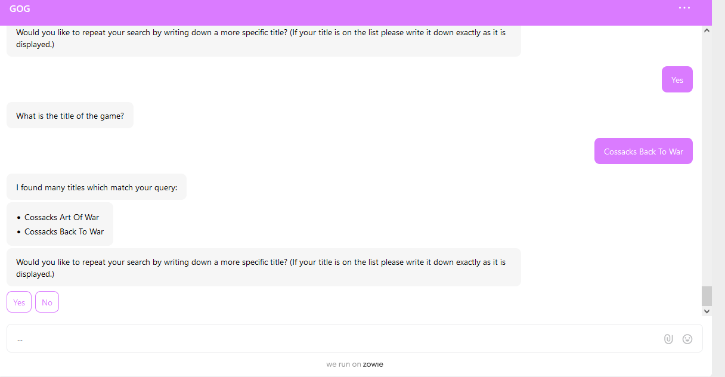Viewport: 725px width, 377px height.
Task: Open the emoji picker smiley icon
Action: [687, 339]
